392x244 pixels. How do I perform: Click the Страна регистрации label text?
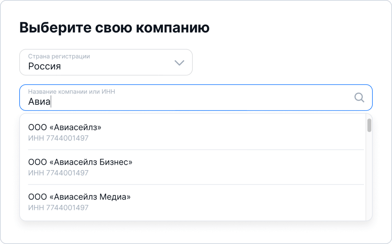coord(59,57)
